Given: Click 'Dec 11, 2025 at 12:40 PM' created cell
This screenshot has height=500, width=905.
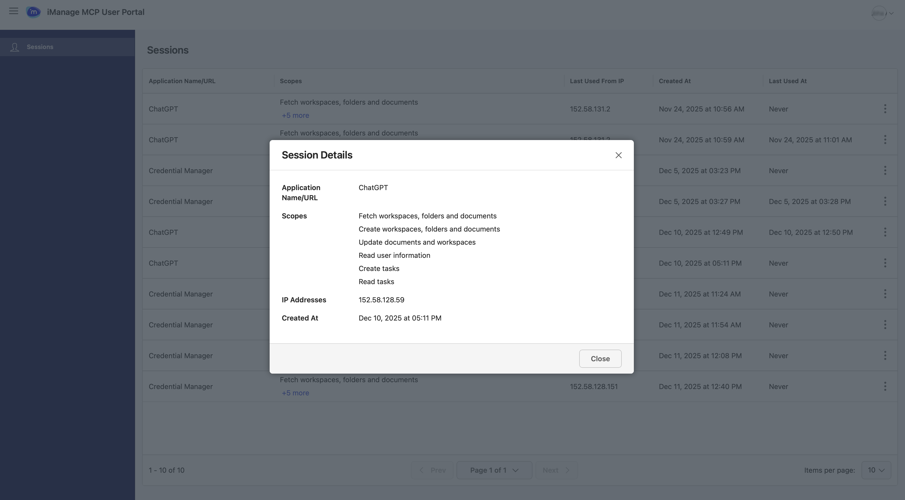Looking at the screenshot, I should click(700, 387).
